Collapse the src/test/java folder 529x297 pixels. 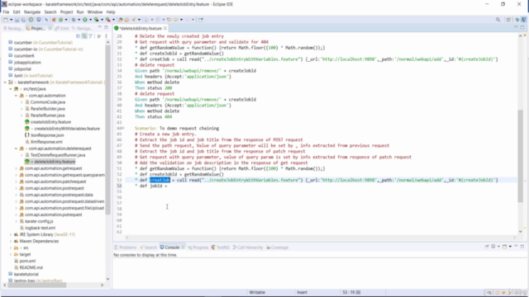point(11,89)
